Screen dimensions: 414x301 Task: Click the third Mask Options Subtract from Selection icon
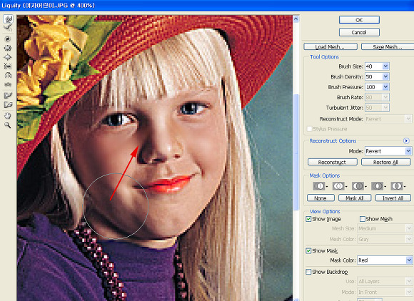pyautogui.click(x=358, y=186)
